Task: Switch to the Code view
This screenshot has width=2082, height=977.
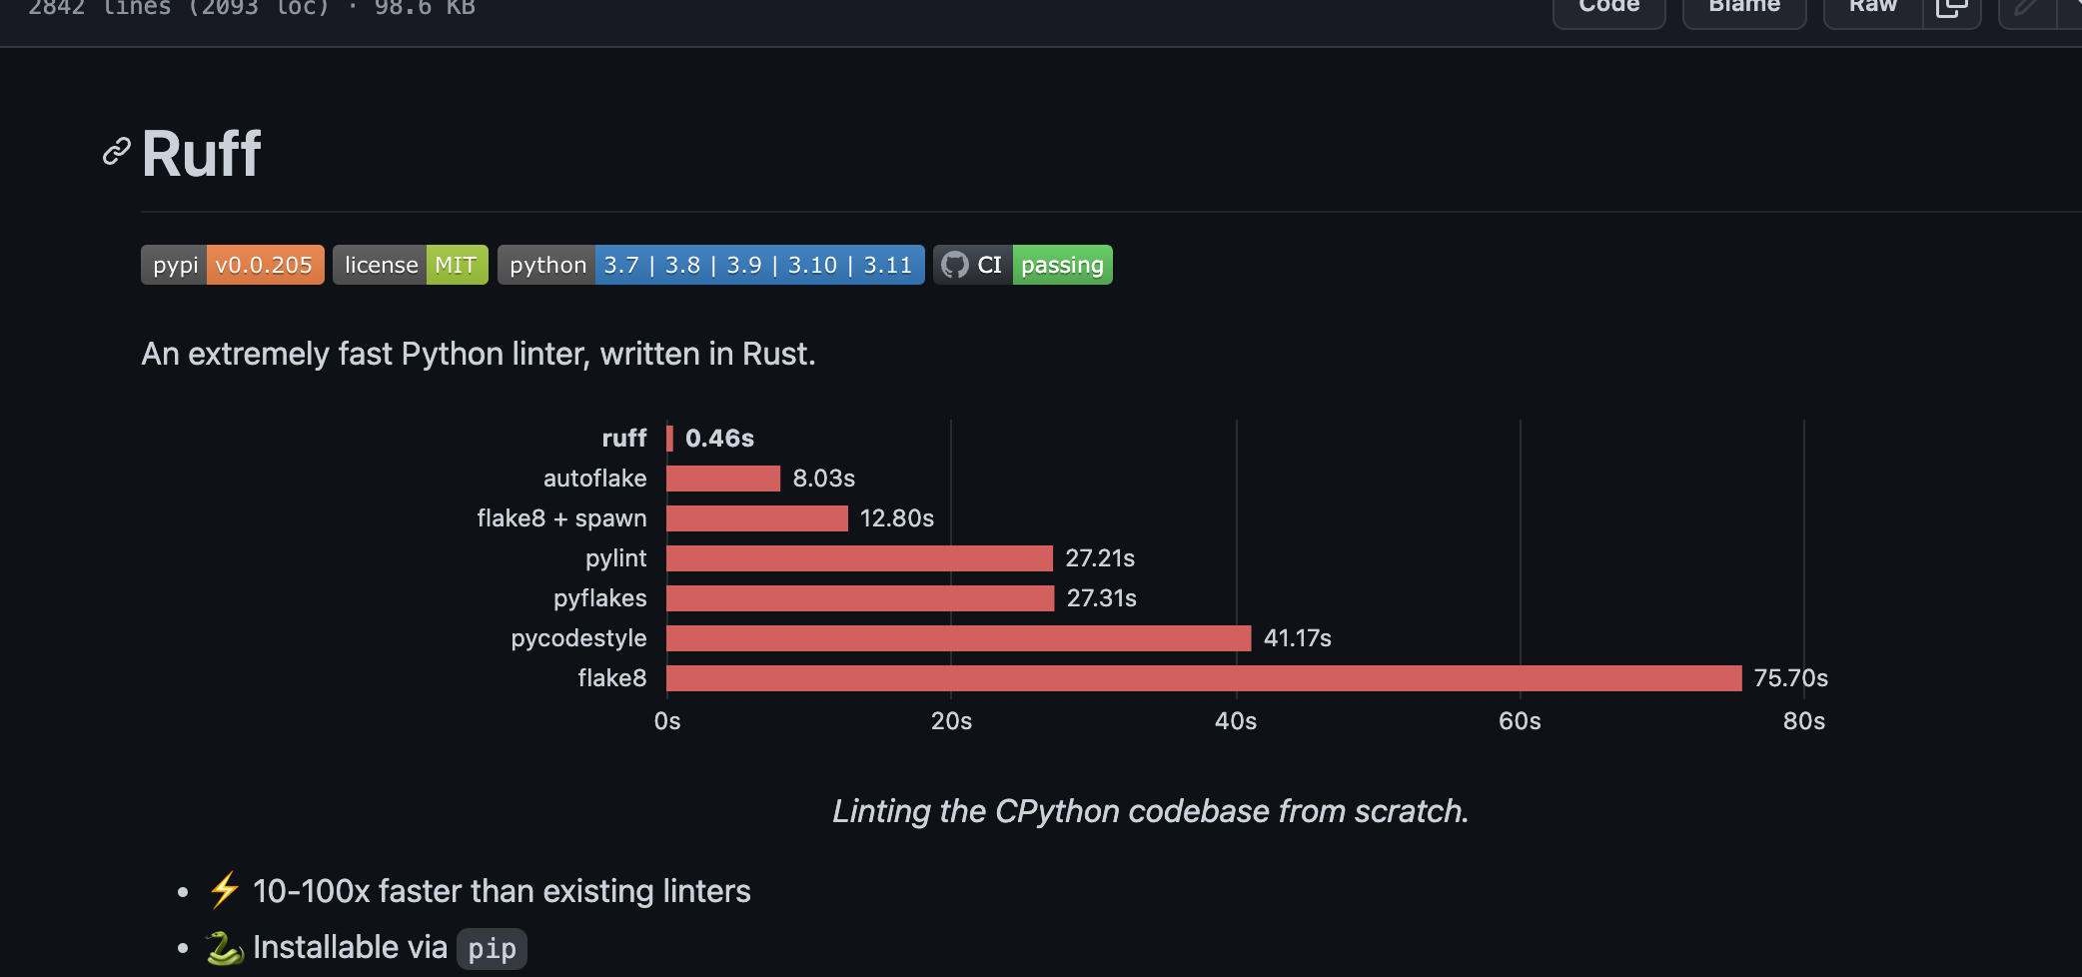Action: 1608,8
